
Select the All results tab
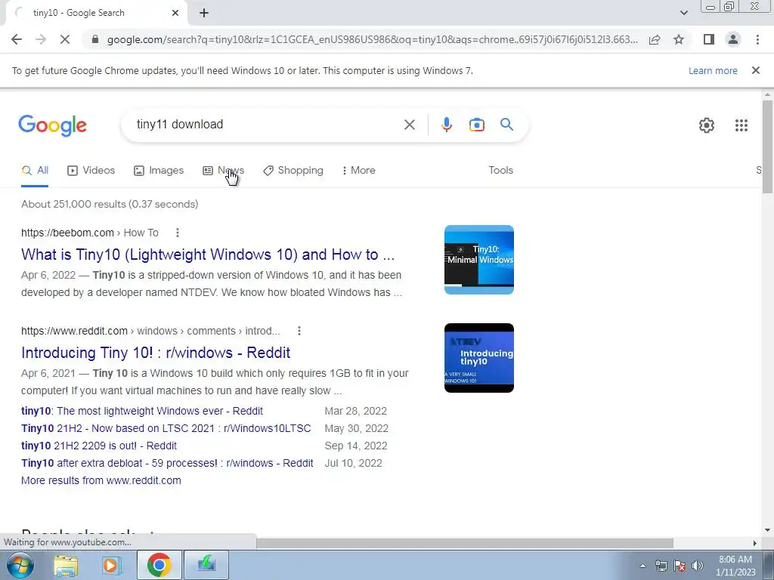35,171
